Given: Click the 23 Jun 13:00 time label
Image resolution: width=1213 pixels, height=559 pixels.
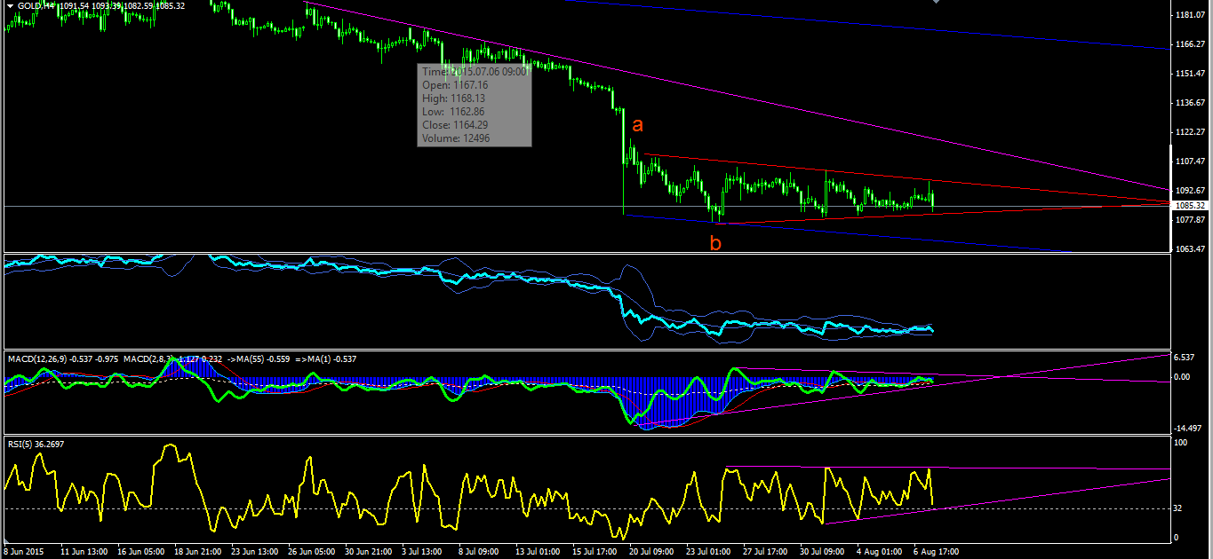Looking at the screenshot, I should 257,551.
